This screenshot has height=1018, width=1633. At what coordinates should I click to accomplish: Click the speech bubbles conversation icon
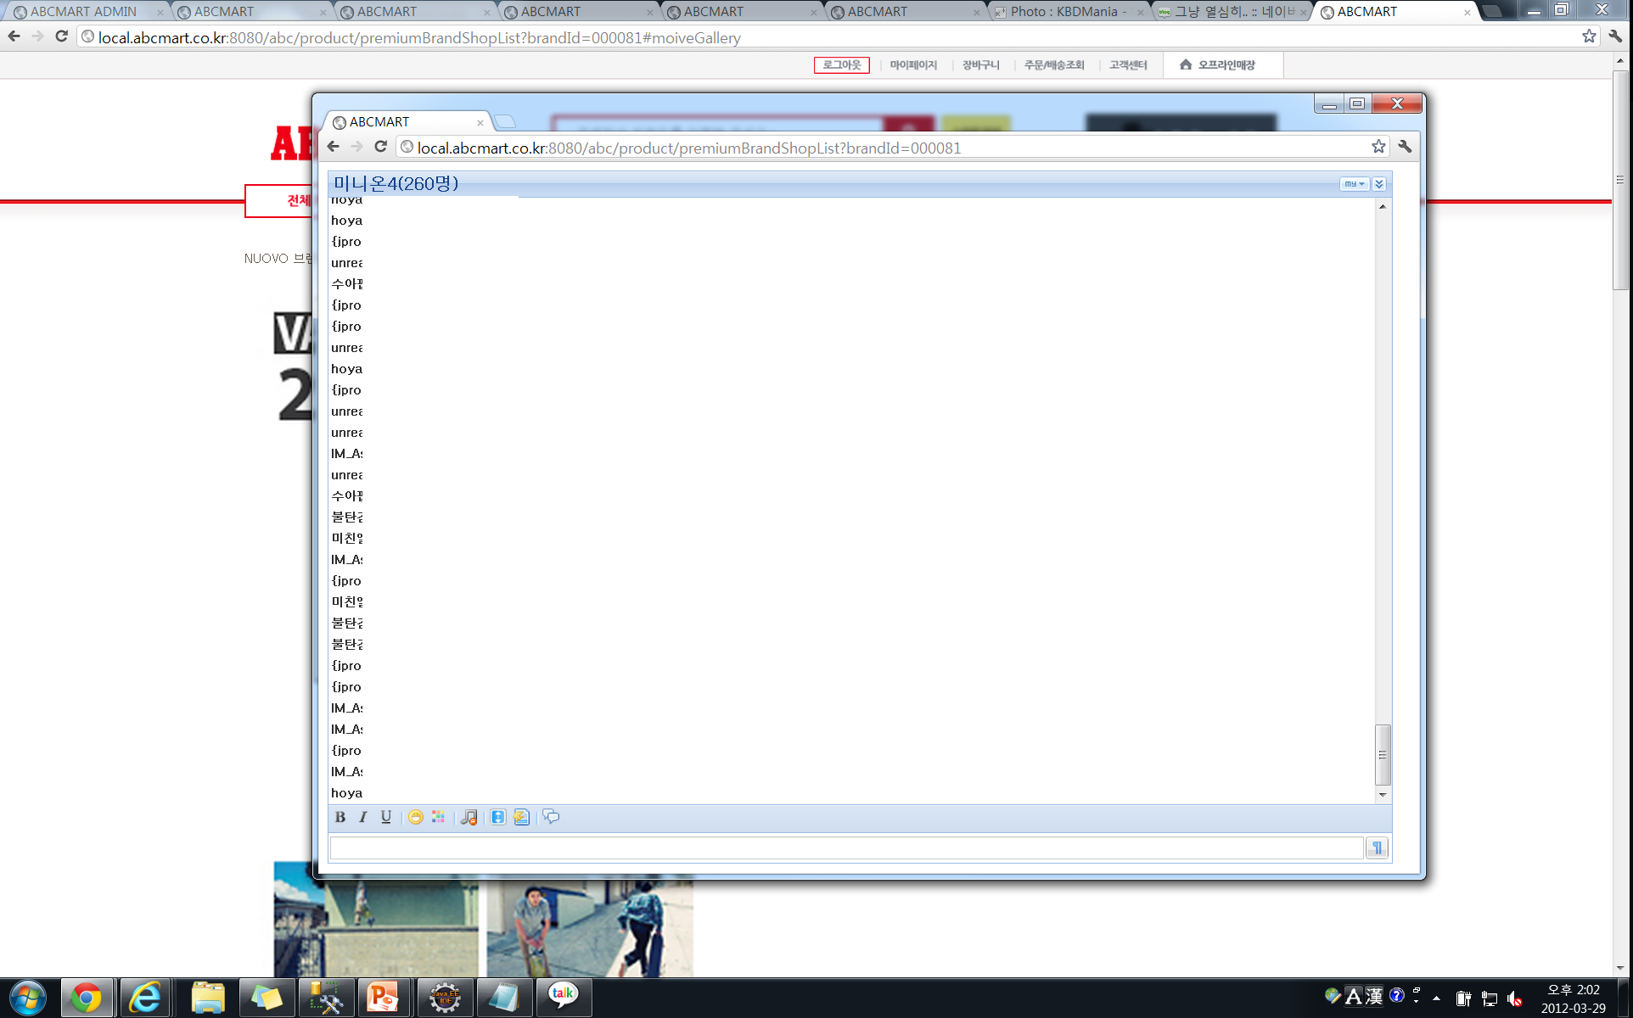(x=552, y=817)
